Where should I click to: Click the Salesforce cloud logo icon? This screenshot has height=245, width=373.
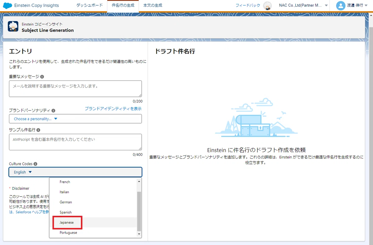coord(7,6)
